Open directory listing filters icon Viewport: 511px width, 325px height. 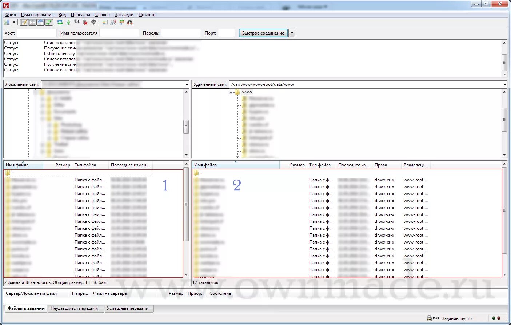pyautogui.click(x=105, y=23)
